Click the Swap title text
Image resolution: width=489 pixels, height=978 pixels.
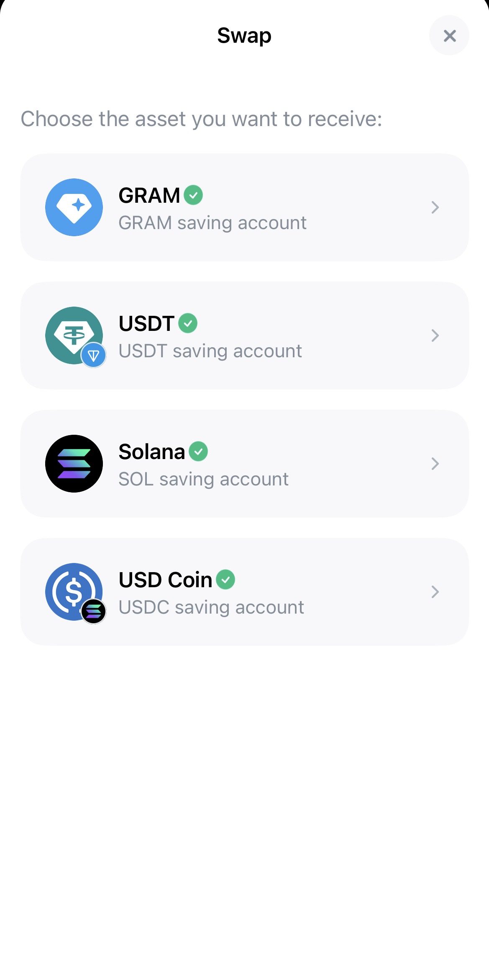(244, 36)
